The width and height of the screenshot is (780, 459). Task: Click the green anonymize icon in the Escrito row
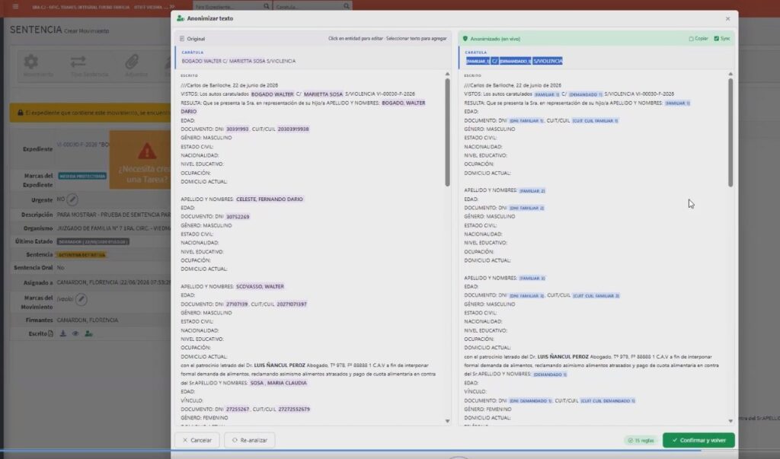click(x=88, y=333)
